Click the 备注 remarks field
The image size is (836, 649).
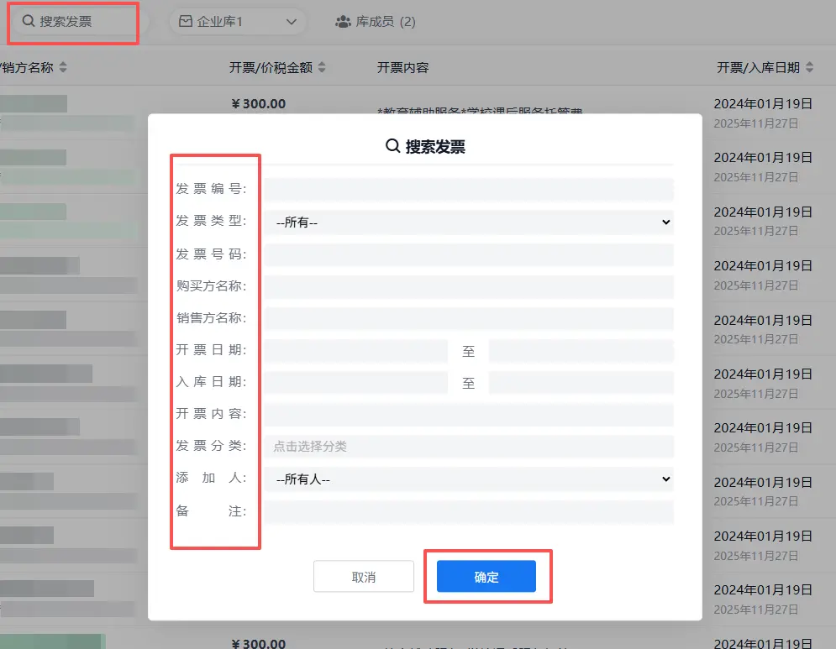coord(469,512)
